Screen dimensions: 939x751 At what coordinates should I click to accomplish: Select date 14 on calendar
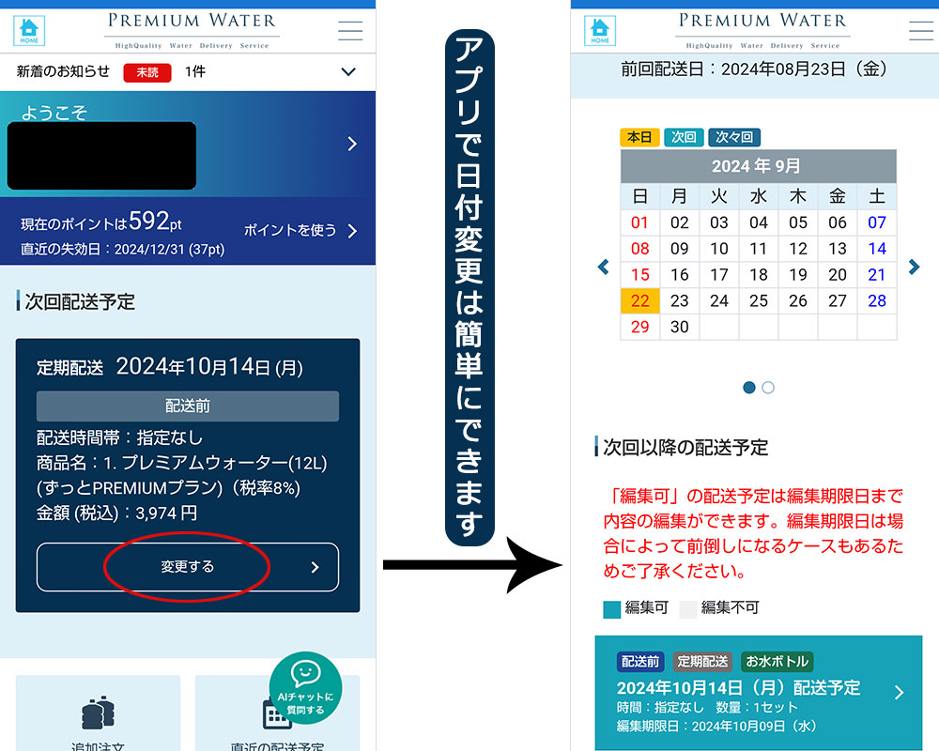[877, 249]
